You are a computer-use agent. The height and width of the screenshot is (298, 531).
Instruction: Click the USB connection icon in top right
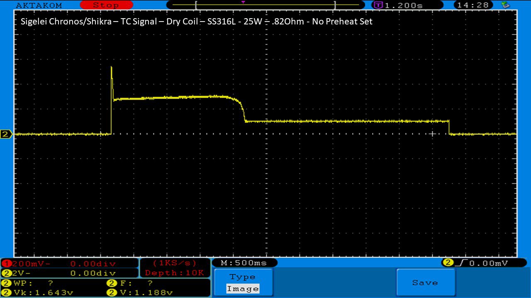coord(505,5)
